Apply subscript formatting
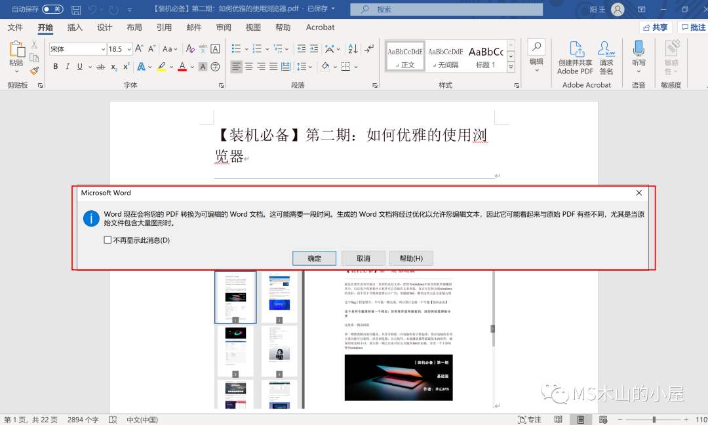708x425 pixels. click(114, 67)
